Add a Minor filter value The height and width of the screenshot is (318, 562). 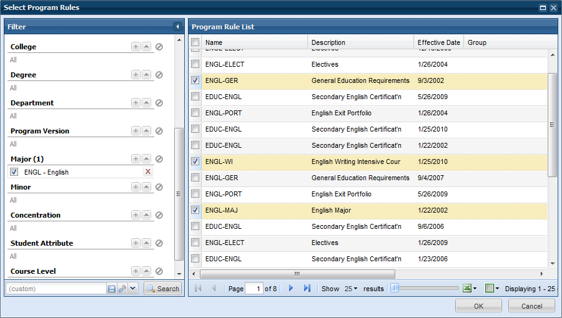[x=136, y=187]
